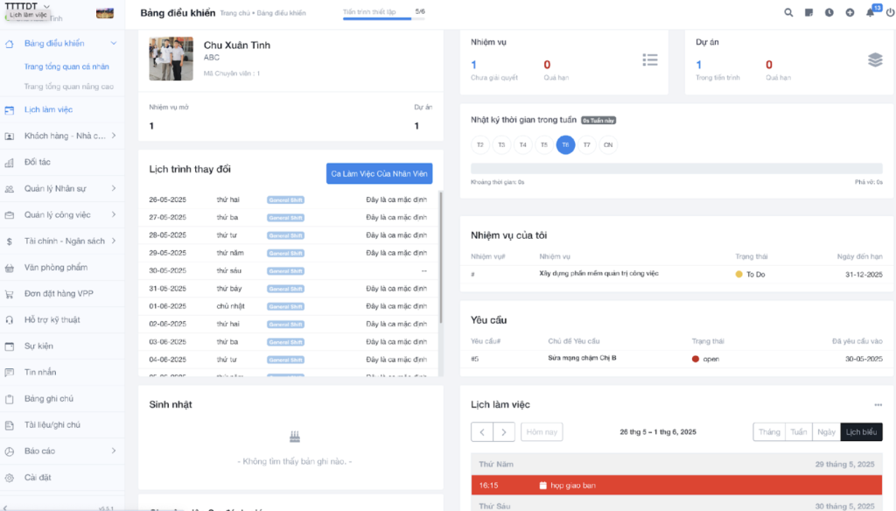This screenshot has width=896, height=511.
Task: Select day T7 in weekly time log
Action: (x=587, y=144)
